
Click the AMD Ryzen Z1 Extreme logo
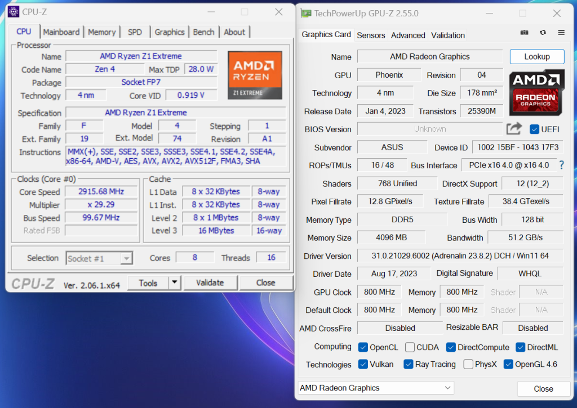[x=255, y=75]
